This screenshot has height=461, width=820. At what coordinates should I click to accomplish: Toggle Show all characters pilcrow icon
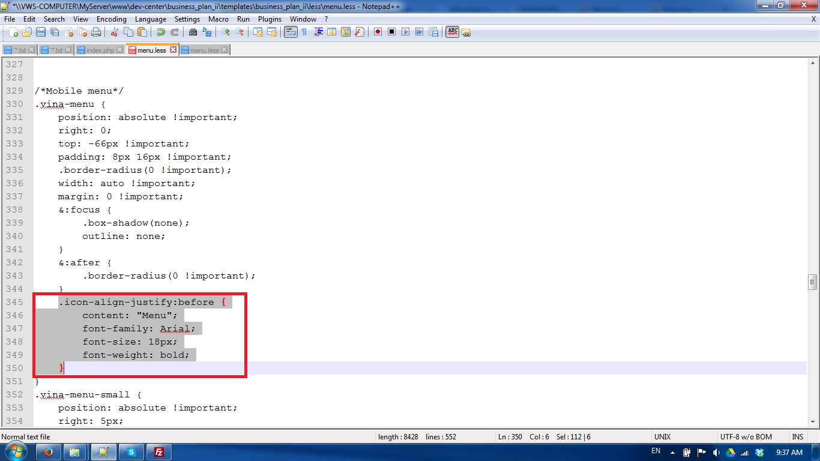click(304, 32)
